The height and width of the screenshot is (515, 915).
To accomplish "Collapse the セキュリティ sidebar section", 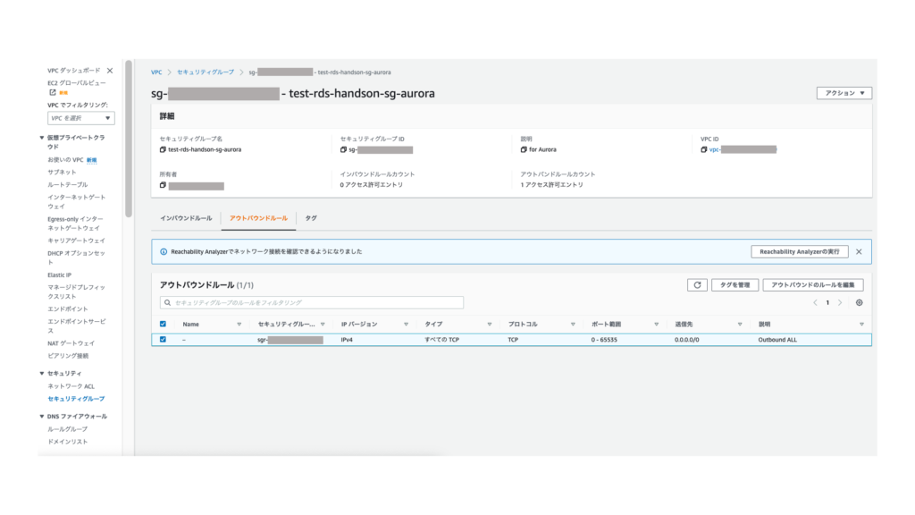I will coord(42,373).
